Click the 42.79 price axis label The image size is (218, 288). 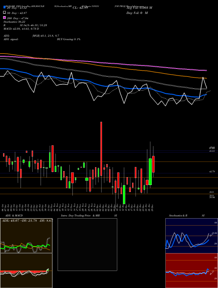tap(212, 171)
